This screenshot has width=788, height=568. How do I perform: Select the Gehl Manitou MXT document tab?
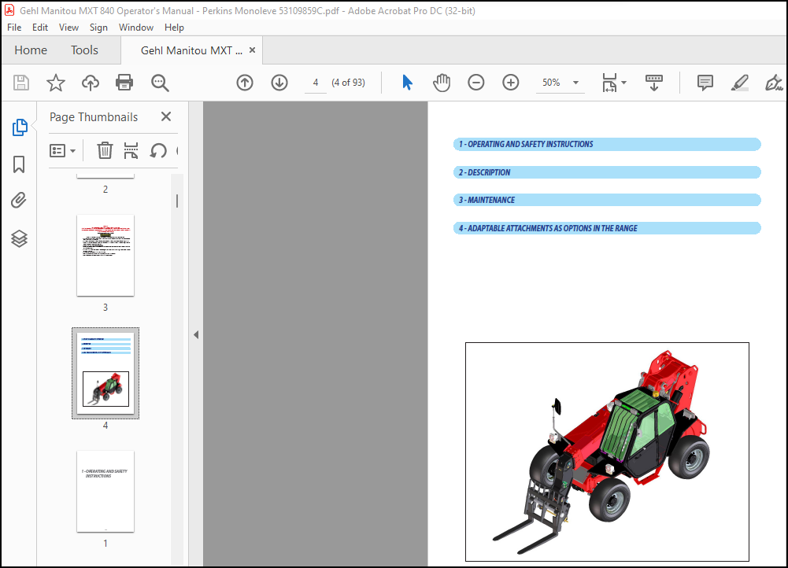(191, 50)
